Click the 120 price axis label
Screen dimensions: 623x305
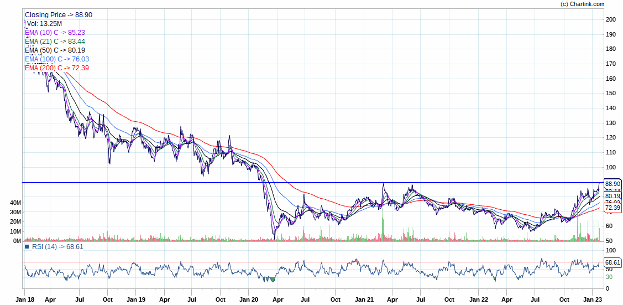(610, 138)
